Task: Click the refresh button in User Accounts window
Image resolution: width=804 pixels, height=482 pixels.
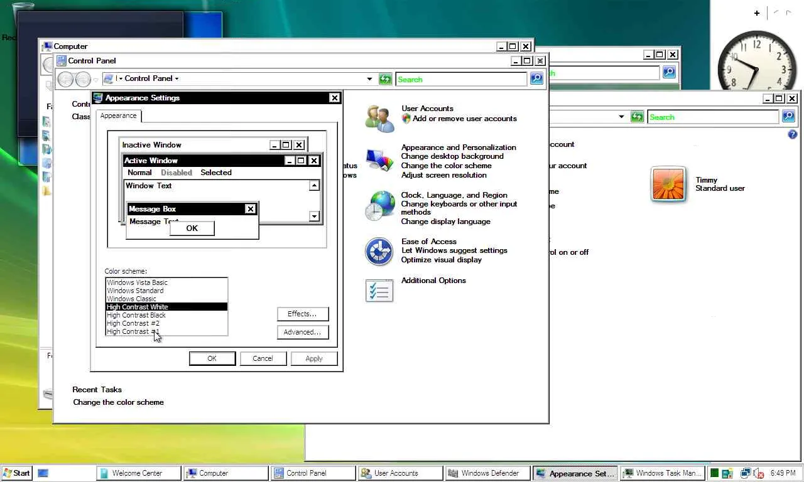Action: coord(637,117)
